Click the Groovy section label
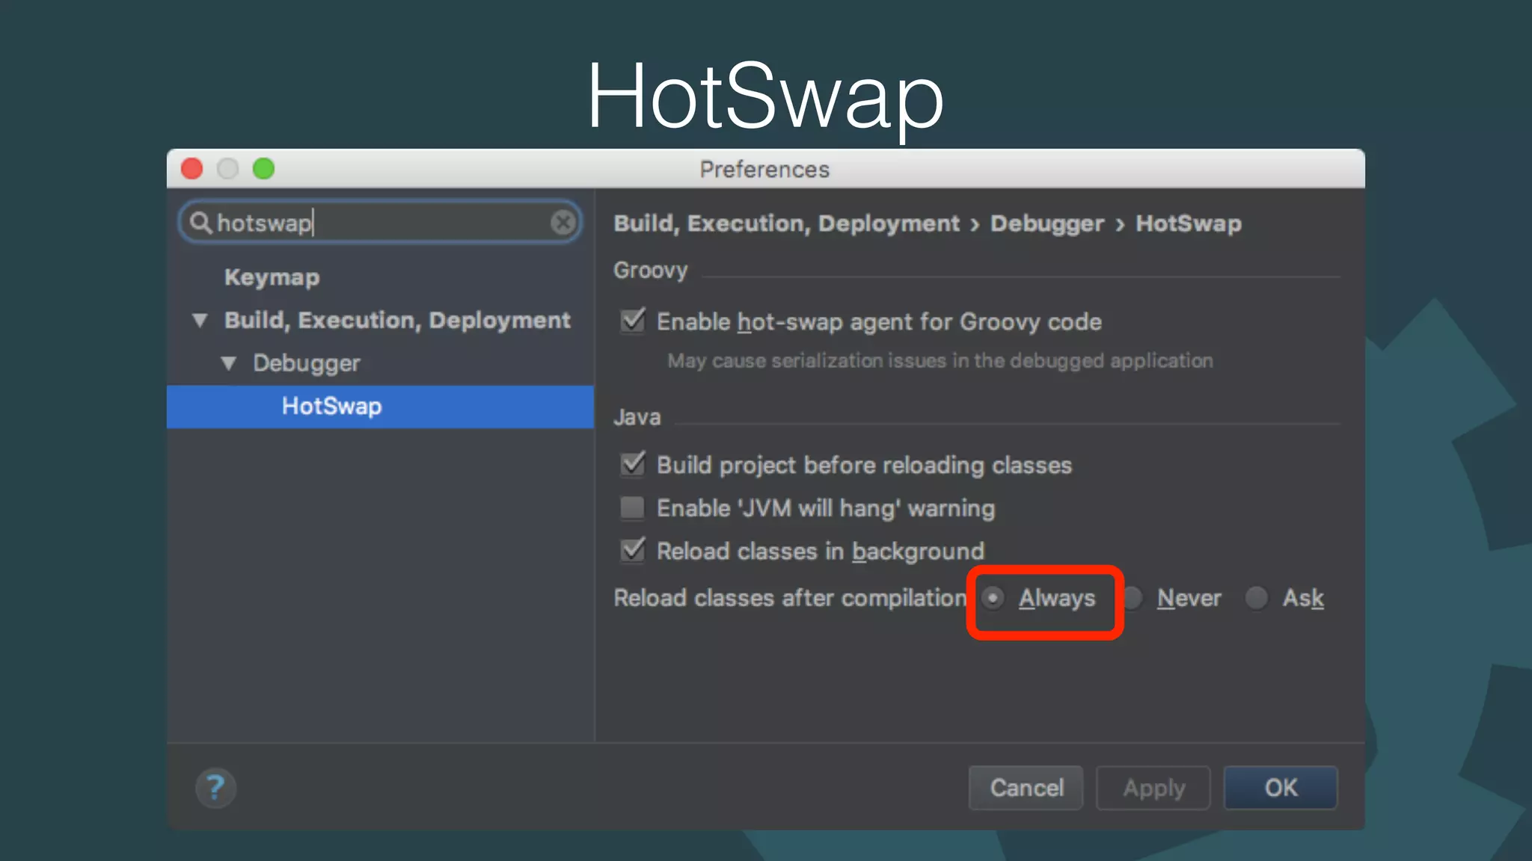 tap(651, 271)
